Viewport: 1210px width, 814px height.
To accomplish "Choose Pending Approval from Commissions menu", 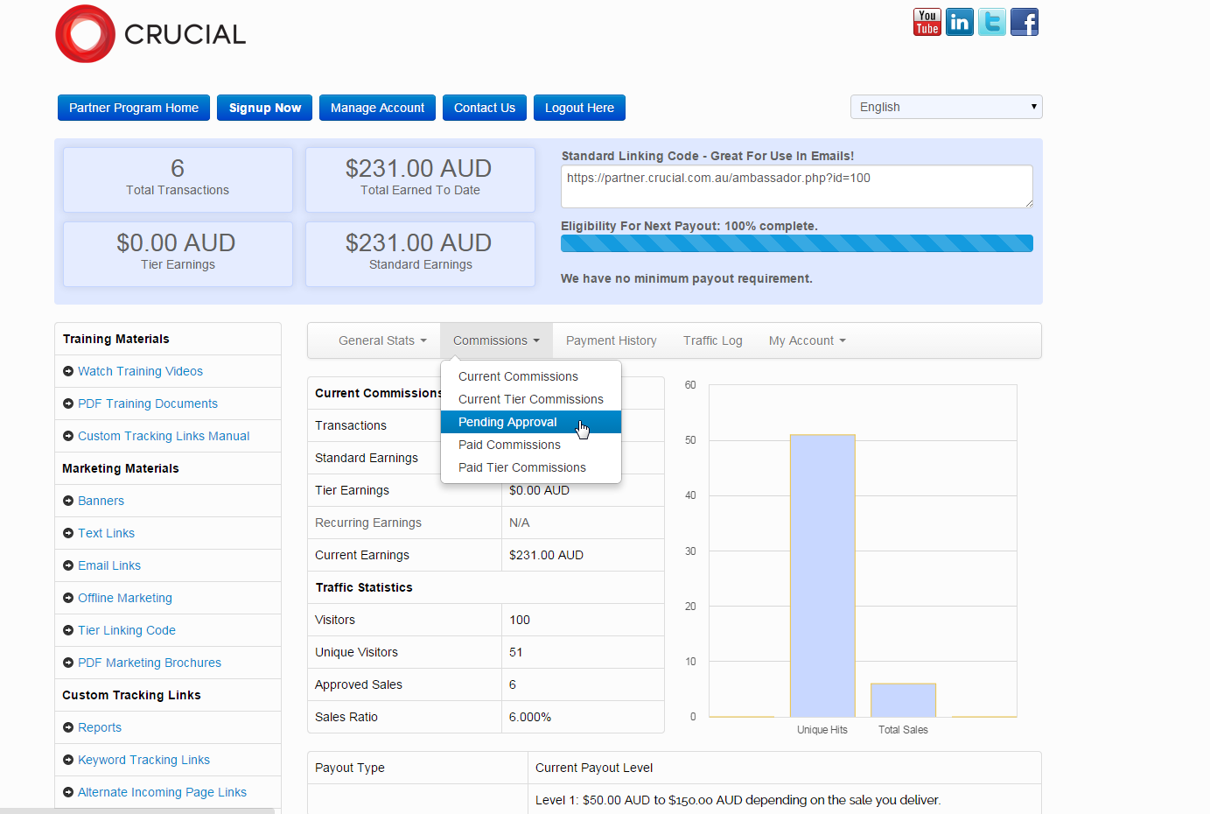I will [531, 422].
